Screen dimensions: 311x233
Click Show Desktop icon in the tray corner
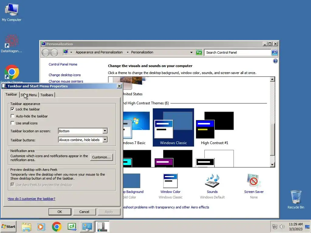307,227
